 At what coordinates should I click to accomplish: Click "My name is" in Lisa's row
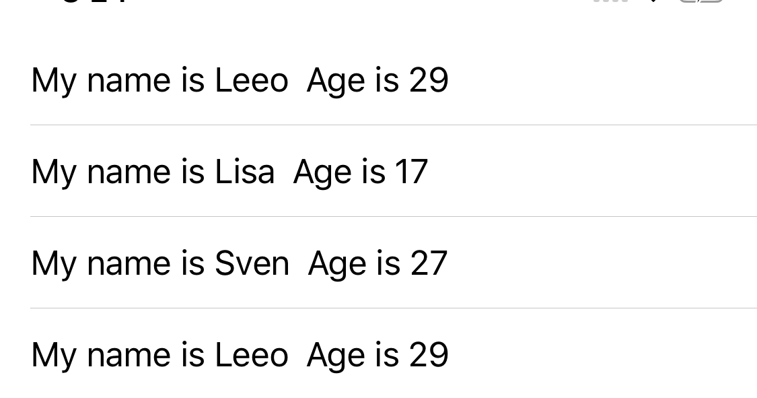[118, 171]
